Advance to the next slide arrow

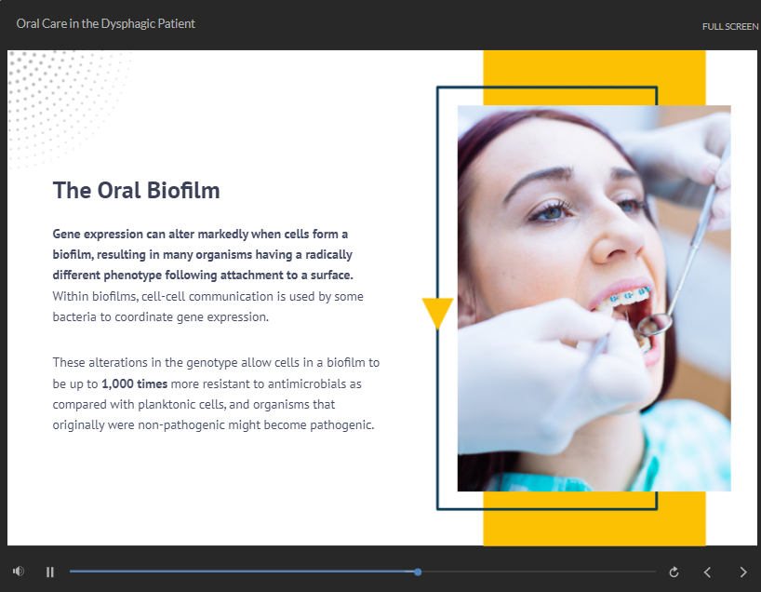point(742,572)
